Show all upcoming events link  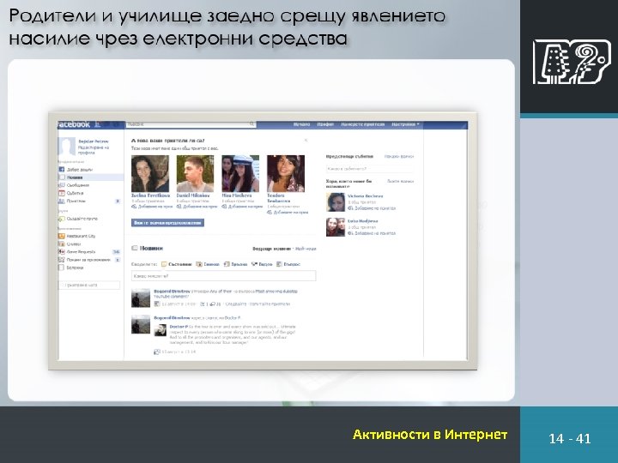(x=399, y=156)
